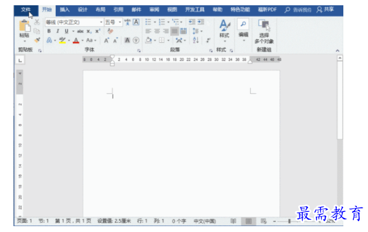
Task: Click the 粘贴 paste icon
Action: coord(25,26)
